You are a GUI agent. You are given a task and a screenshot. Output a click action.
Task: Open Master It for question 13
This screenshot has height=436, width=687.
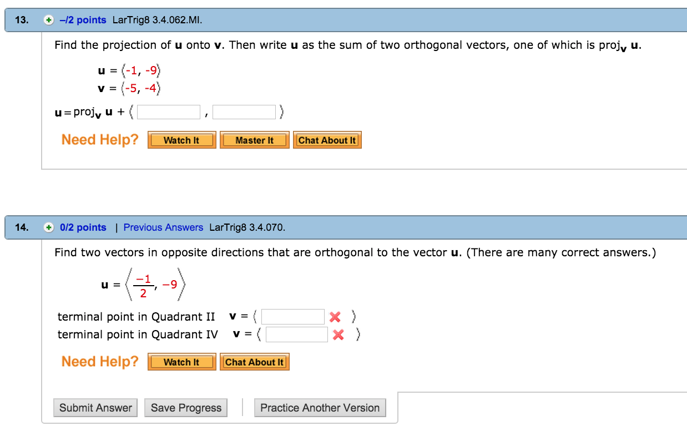254,140
